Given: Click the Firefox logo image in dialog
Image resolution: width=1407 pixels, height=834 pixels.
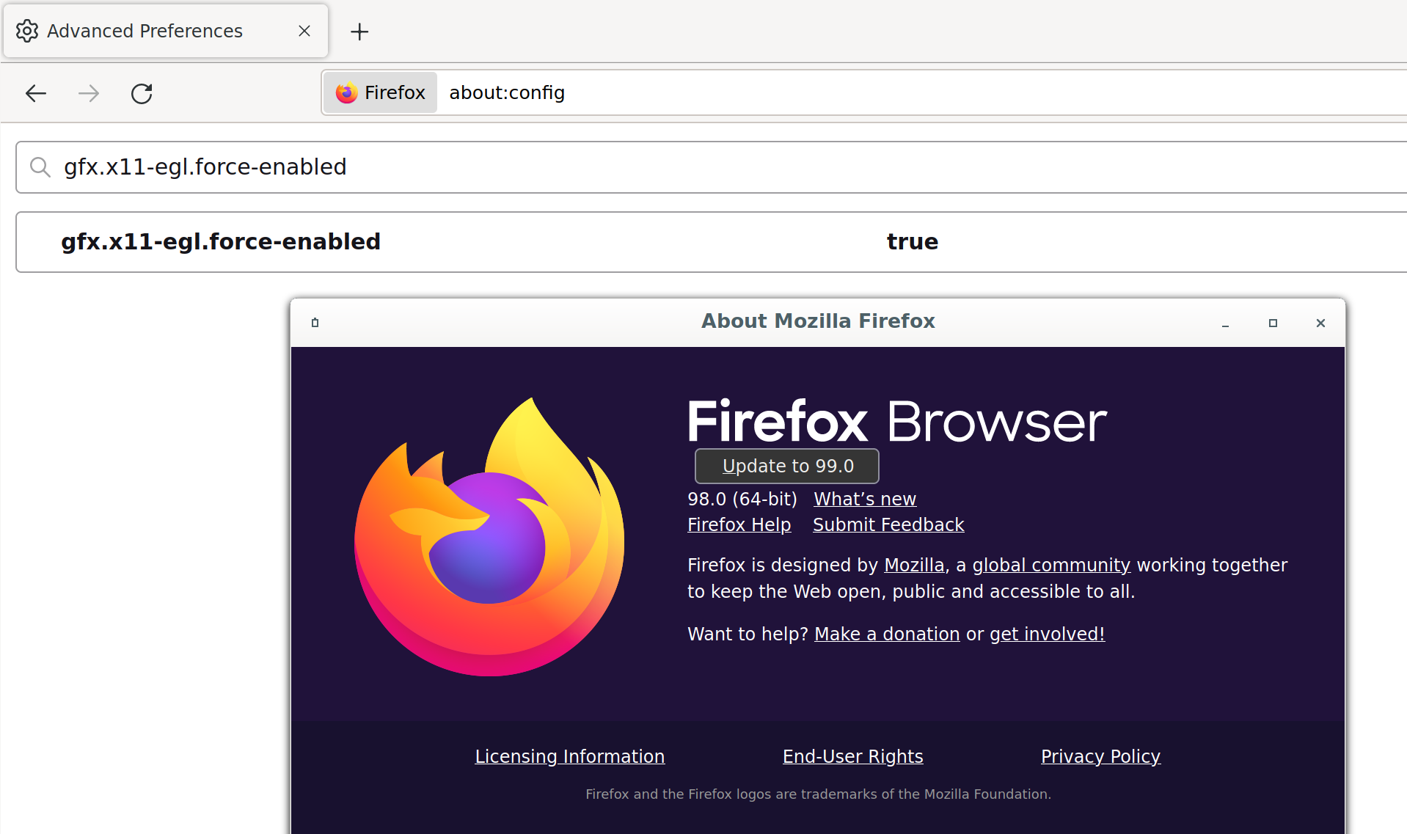Looking at the screenshot, I should click(489, 537).
